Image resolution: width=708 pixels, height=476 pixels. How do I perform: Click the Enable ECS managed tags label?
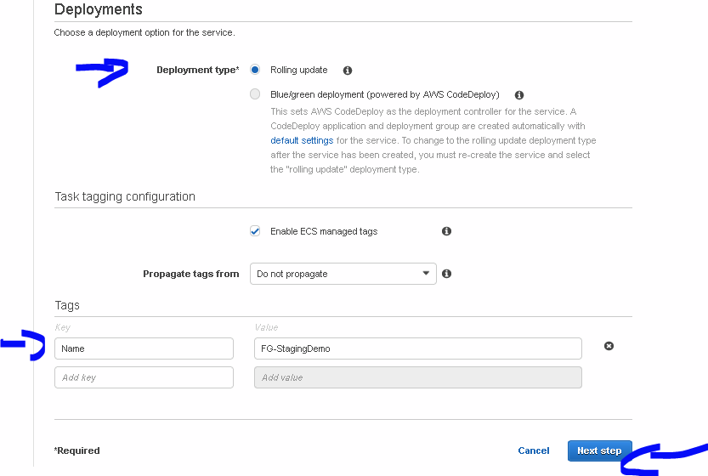(x=324, y=231)
